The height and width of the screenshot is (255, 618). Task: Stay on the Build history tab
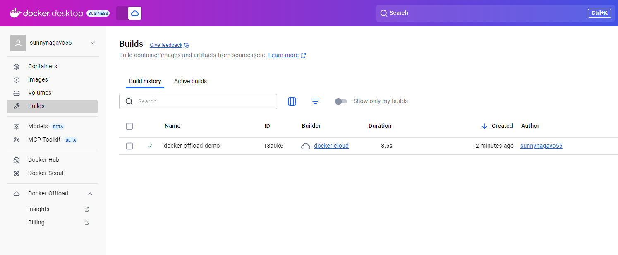pyautogui.click(x=145, y=81)
